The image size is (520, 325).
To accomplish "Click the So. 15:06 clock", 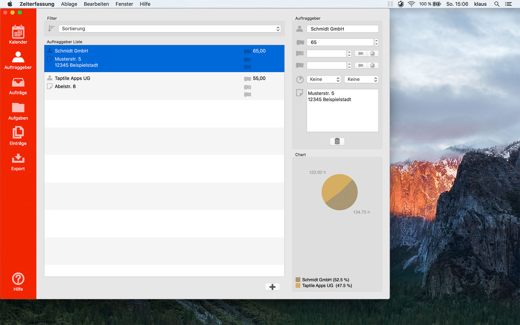I will tap(457, 4).
